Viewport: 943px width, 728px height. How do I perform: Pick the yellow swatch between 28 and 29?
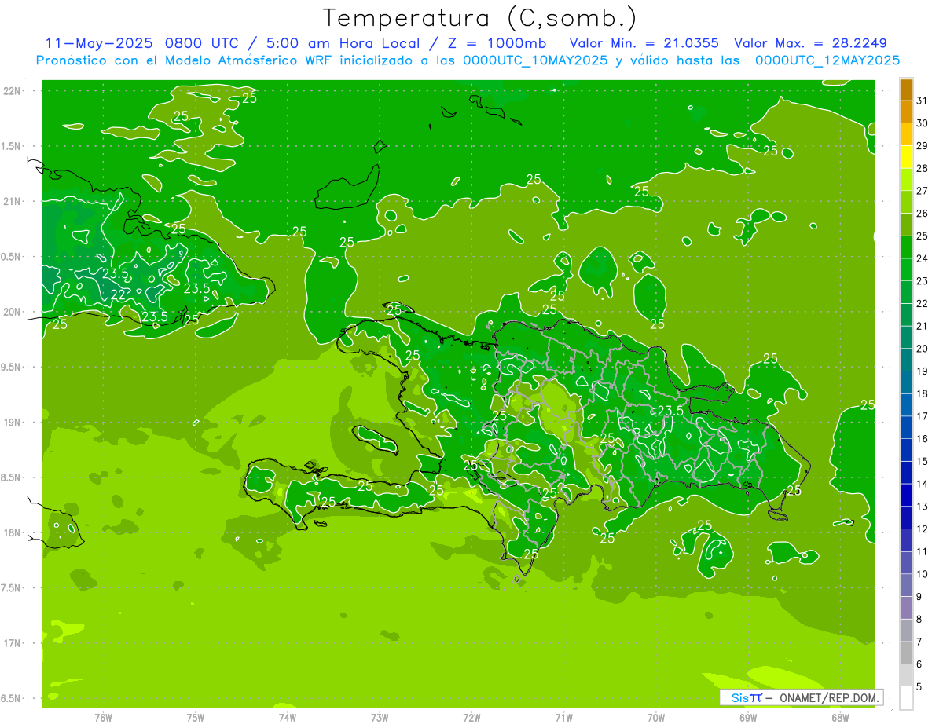906,157
